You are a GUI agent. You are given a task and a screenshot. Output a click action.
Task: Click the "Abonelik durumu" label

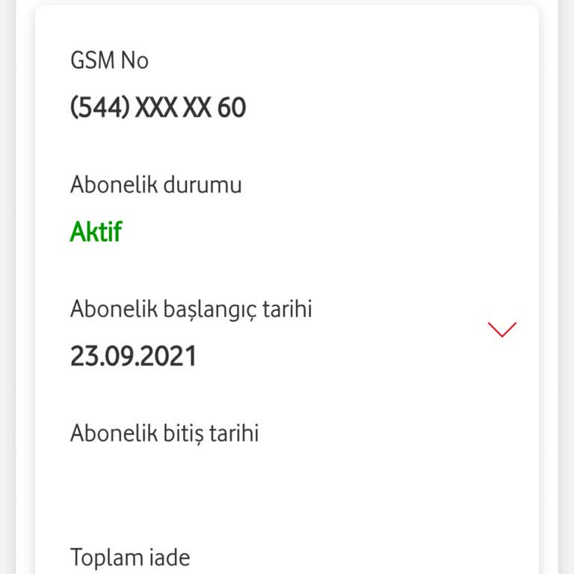pyautogui.click(x=155, y=185)
